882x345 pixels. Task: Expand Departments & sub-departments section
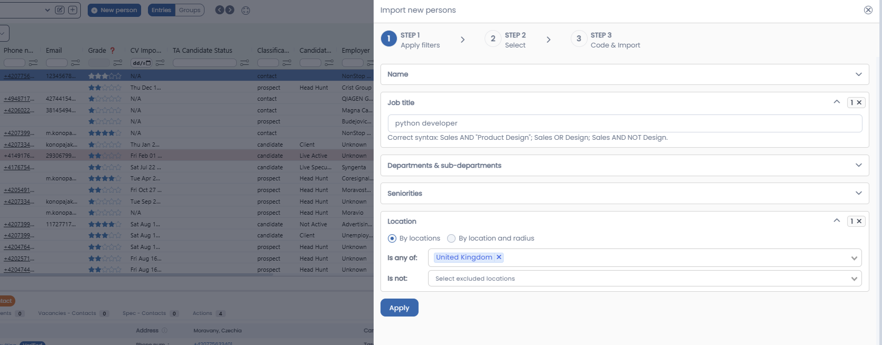pyautogui.click(x=624, y=166)
